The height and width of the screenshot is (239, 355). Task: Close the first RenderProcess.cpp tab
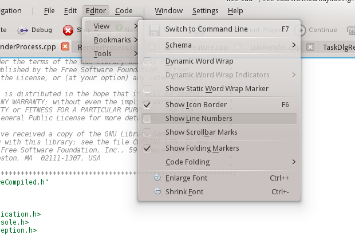pos(65,46)
